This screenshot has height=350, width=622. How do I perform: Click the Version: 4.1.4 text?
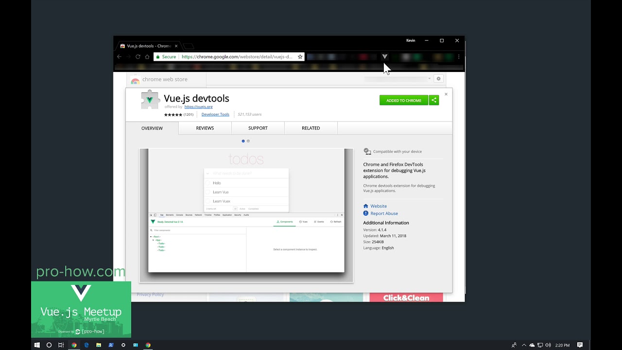click(375, 230)
